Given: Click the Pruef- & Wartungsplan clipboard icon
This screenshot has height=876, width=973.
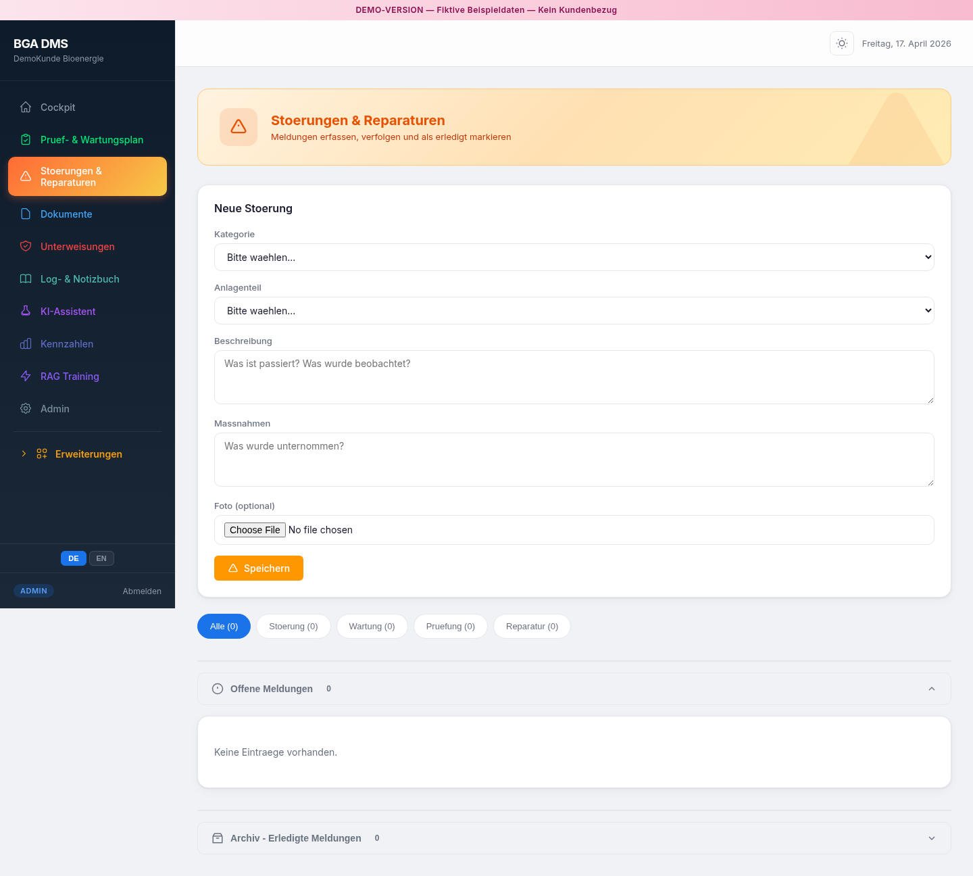Looking at the screenshot, I should [26, 140].
